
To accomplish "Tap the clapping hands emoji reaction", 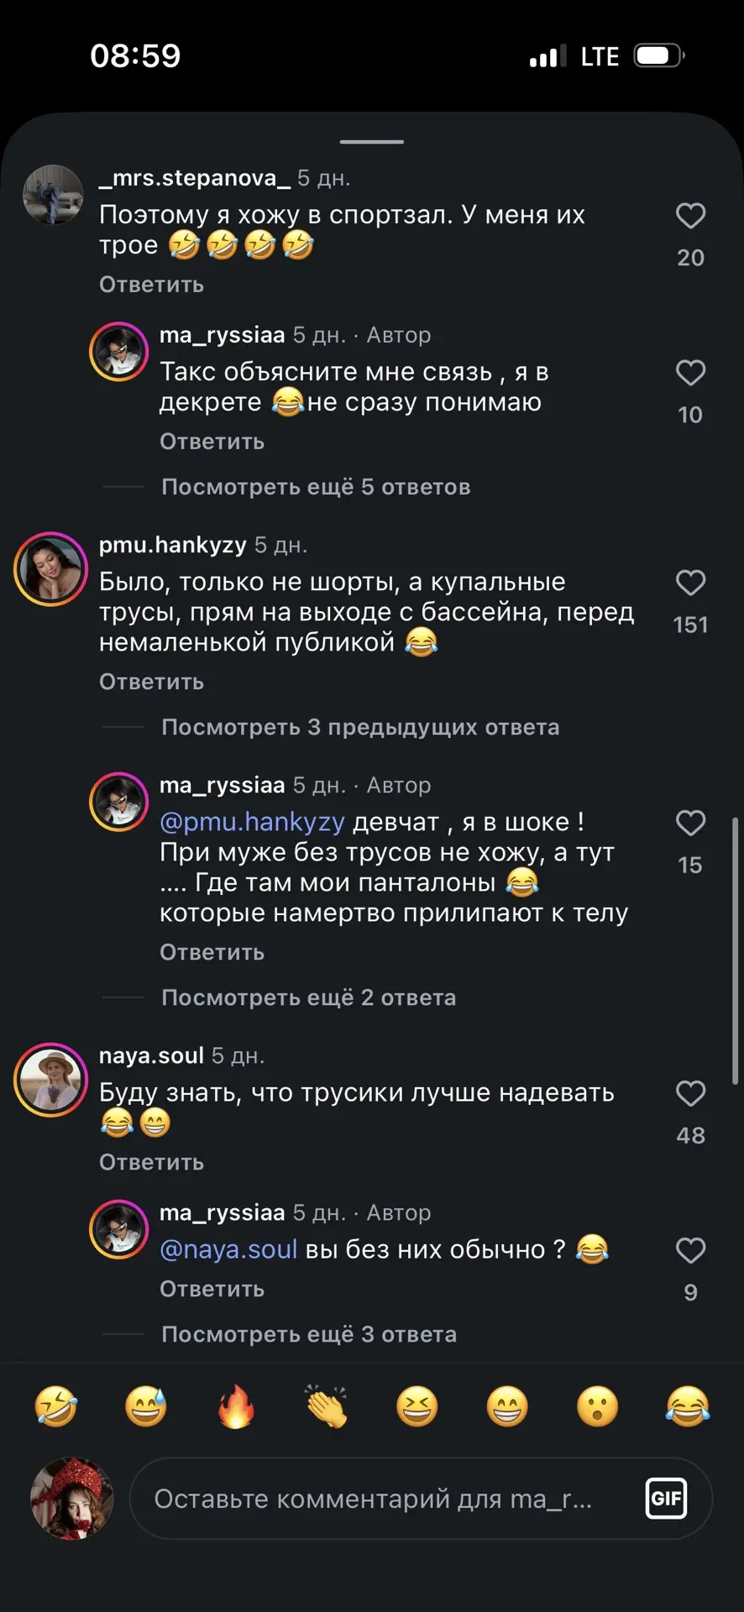I will coord(327,1406).
